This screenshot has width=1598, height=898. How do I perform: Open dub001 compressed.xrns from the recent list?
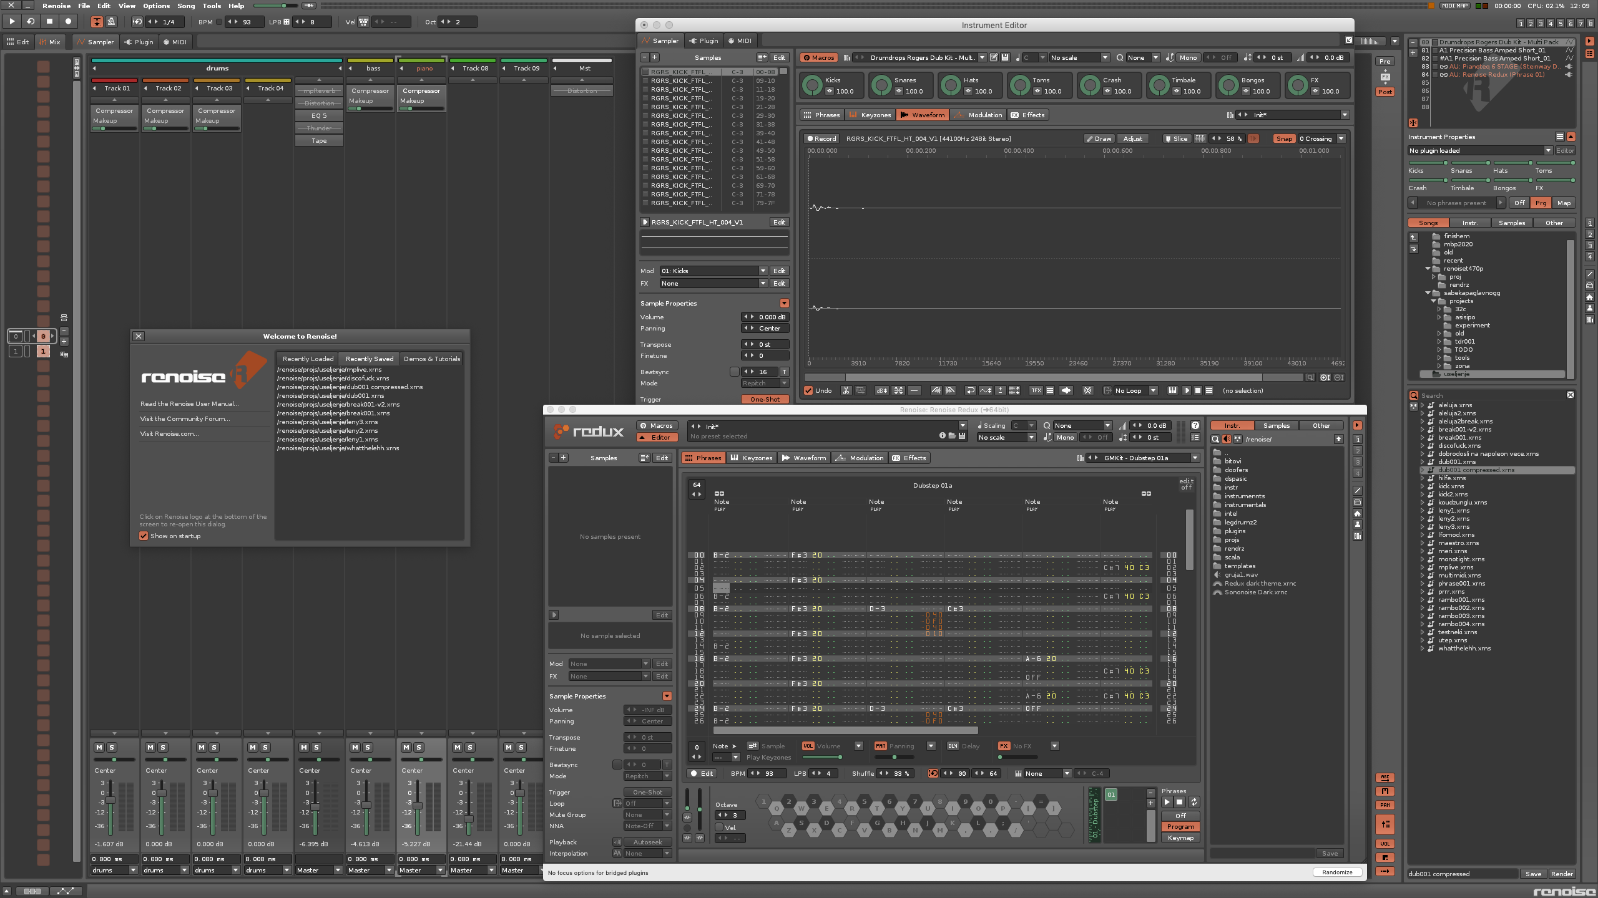click(350, 387)
